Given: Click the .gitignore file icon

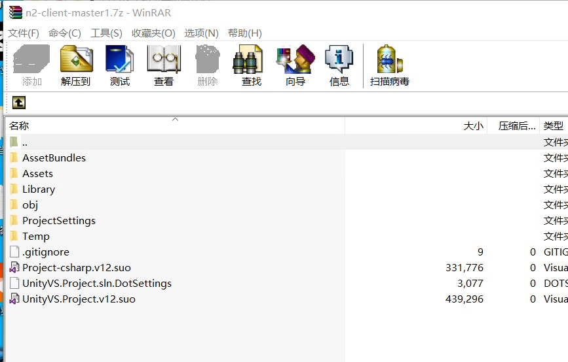Looking at the screenshot, I should click(x=14, y=252).
